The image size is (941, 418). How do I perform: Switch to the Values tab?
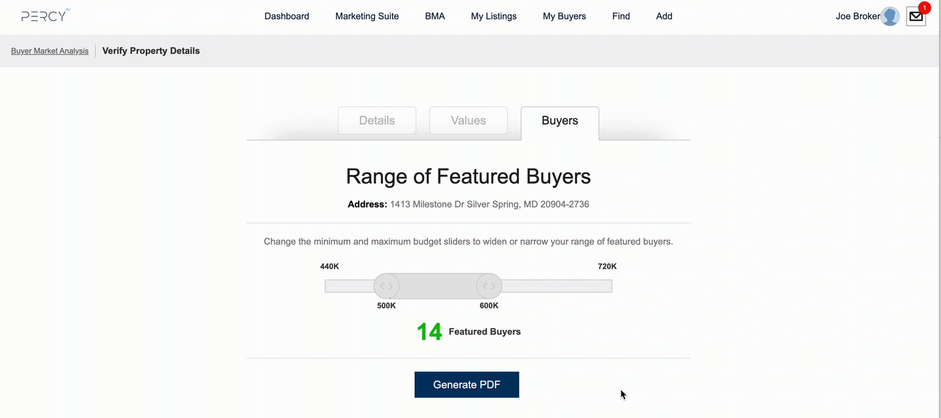pyautogui.click(x=469, y=121)
